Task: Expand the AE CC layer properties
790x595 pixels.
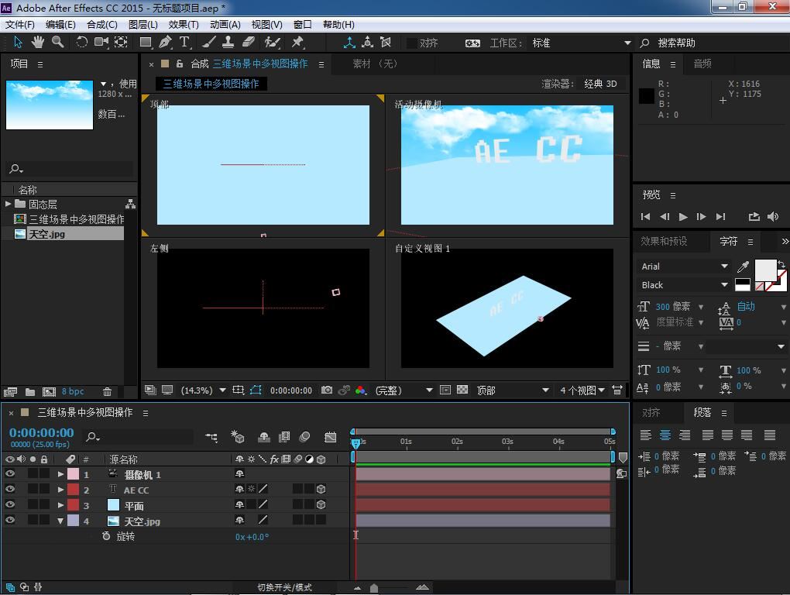Action: click(x=60, y=489)
